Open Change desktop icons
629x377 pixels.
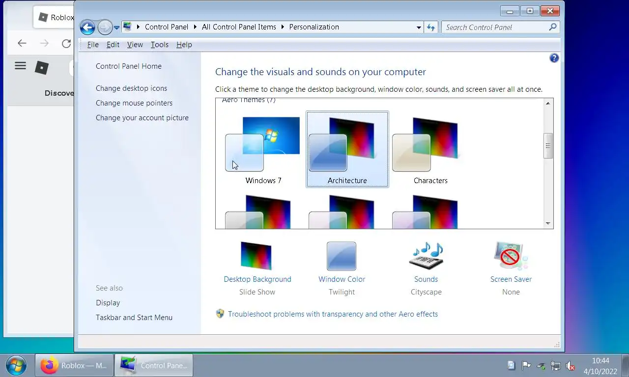click(131, 88)
